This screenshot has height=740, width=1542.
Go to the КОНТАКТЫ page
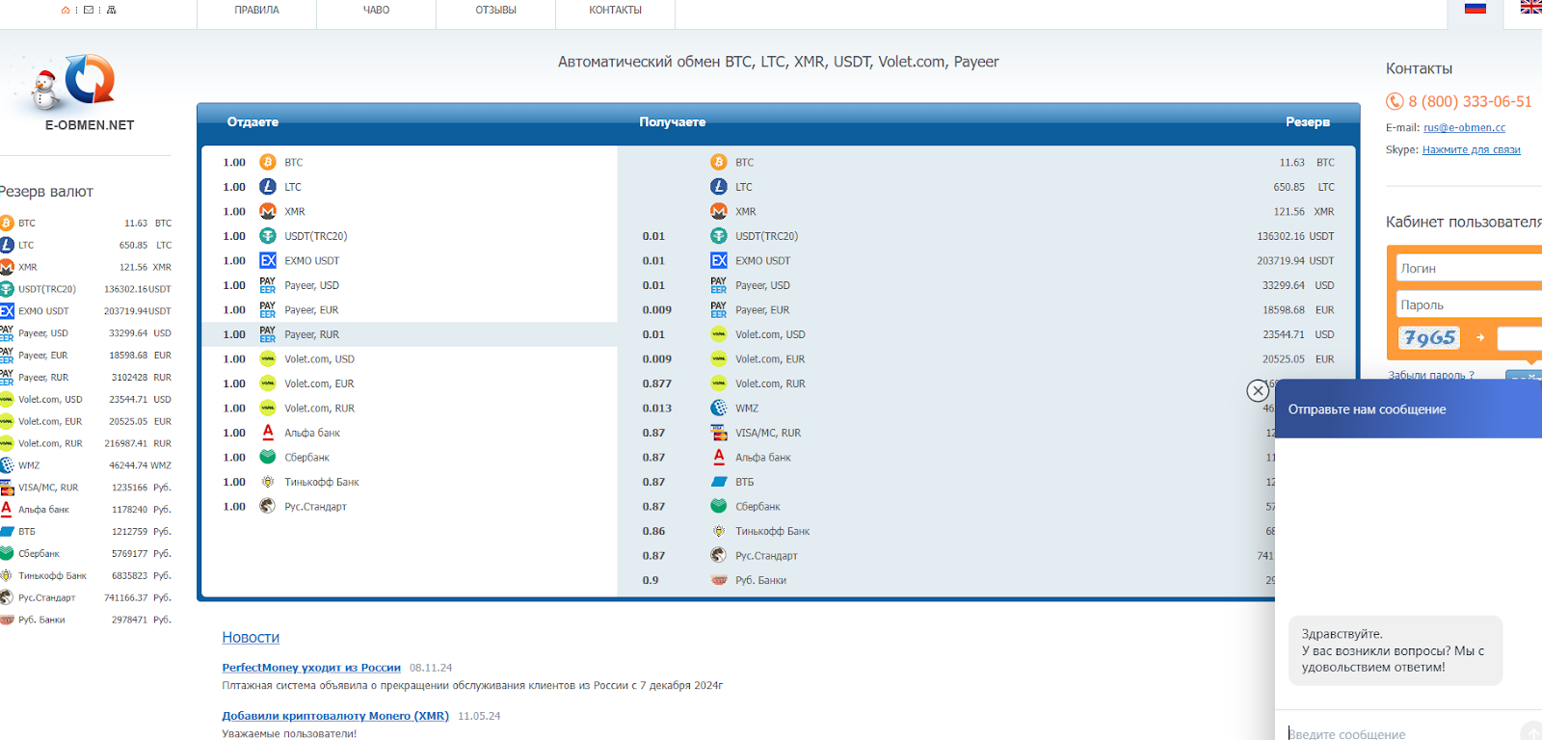point(615,11)
